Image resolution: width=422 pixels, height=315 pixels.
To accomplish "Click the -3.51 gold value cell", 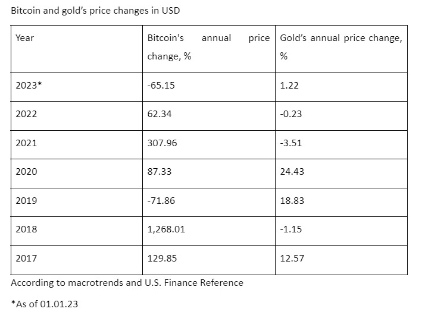I will point(291,143).
